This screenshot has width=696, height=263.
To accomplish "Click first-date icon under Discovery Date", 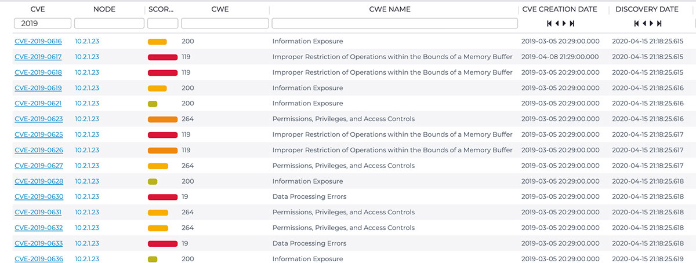I will pos(636,24).
